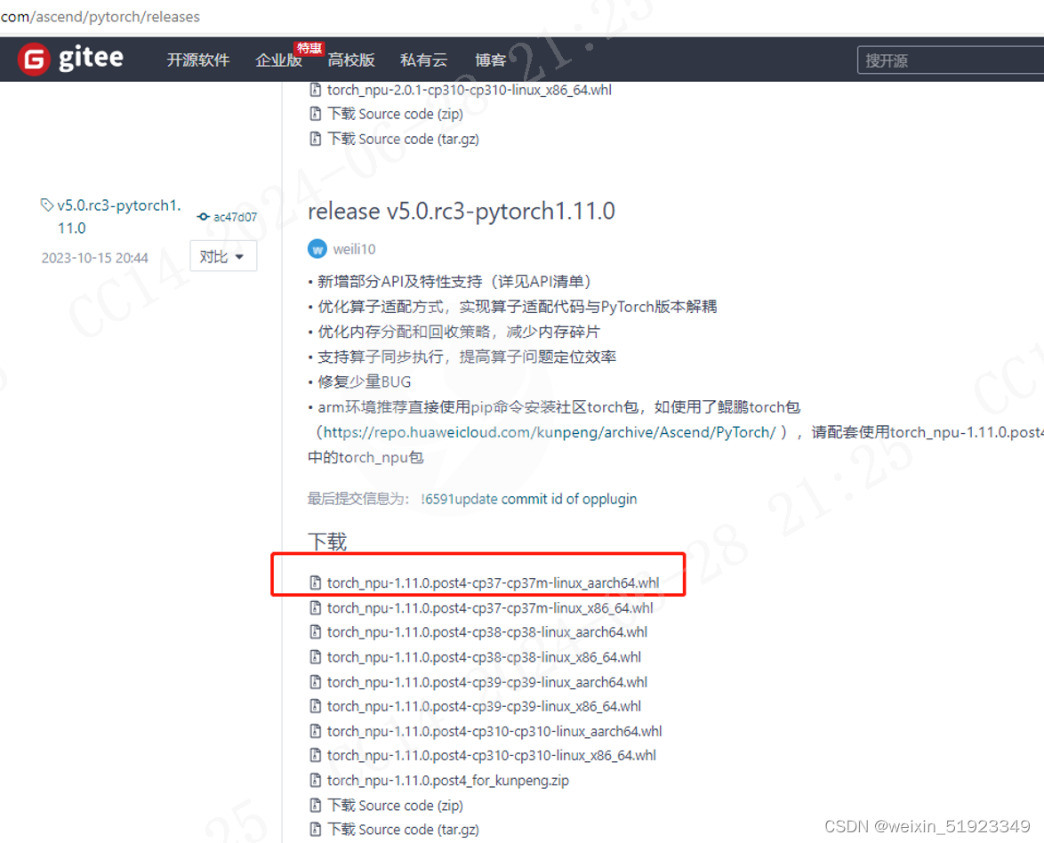Click the file icon next to Source code (tar.gz)
The image size is (1044, 843).
point(315,829)
